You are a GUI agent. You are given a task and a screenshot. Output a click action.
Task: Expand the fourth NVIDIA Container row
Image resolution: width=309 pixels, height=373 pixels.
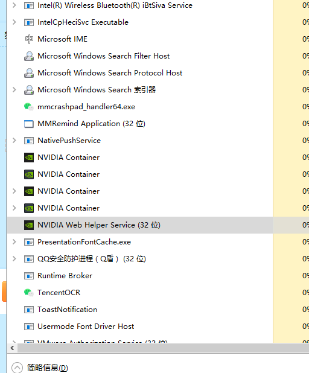pyautogui.click(x=14, y=208)
